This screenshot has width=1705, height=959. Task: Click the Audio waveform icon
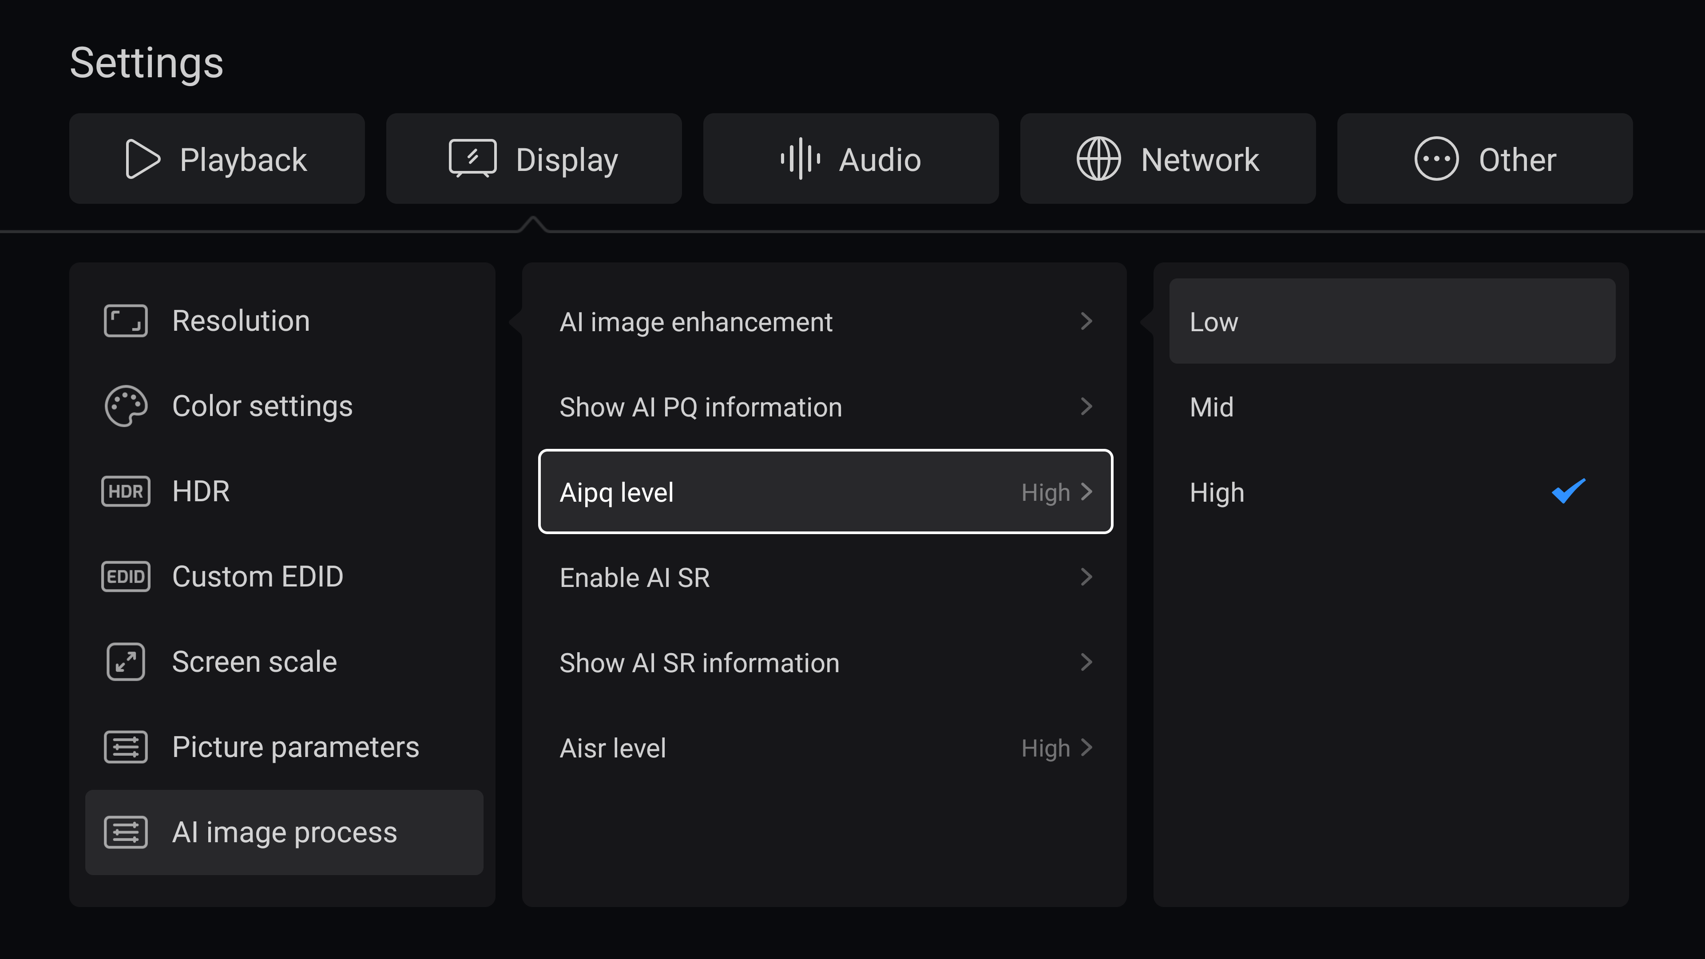pos(800,159)
